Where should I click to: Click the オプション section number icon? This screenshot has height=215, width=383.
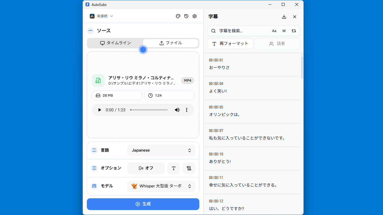coord(94,168)
